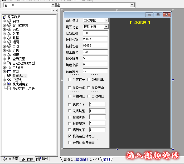
Task: Select the Dll命令 icon in the tree
Action: tap(9, 67)
